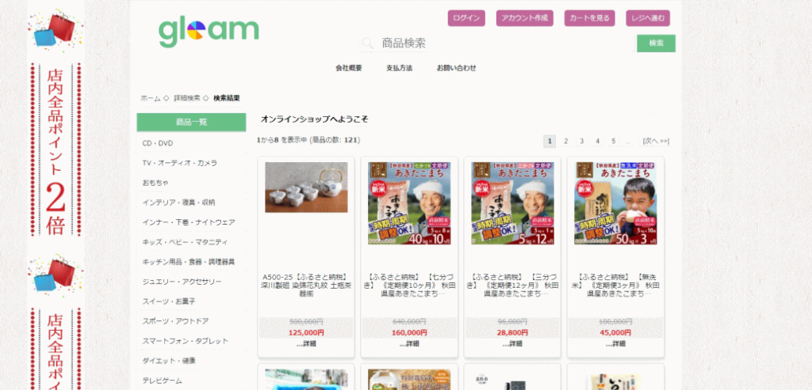This screenshot has height=390, width=812.
Task: Select the CD・DVD category
Action: click(x=158, y=143)
